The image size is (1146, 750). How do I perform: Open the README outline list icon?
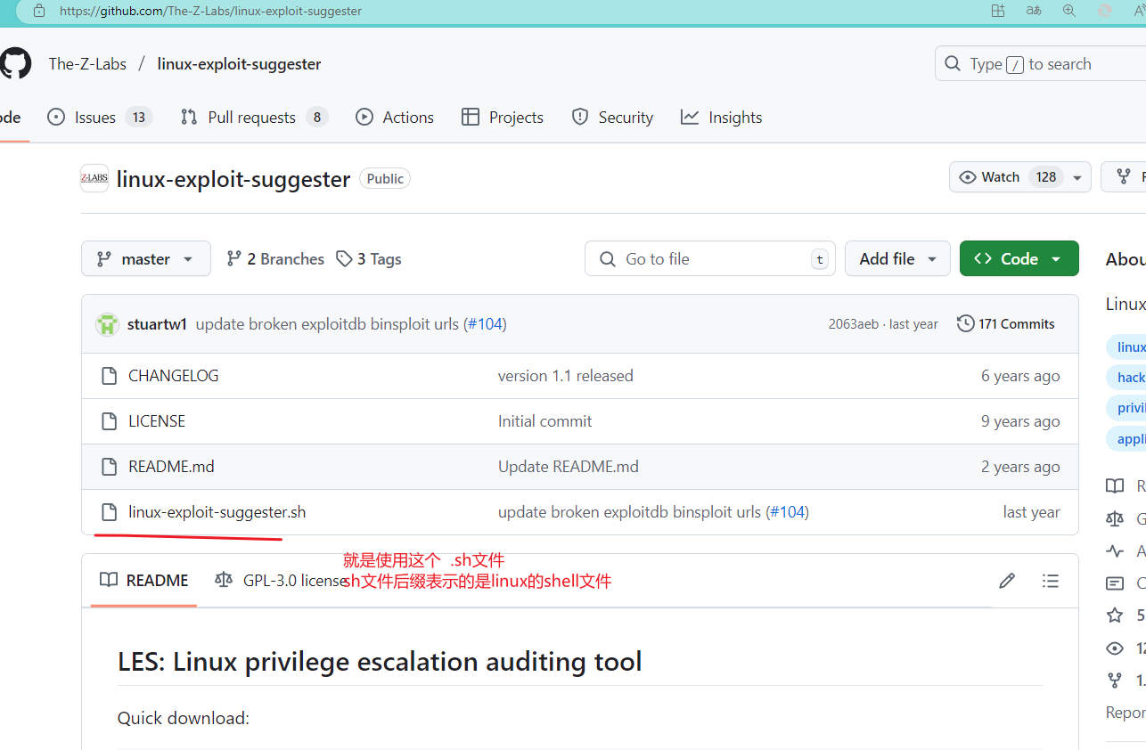click(x=1051, y=581)
